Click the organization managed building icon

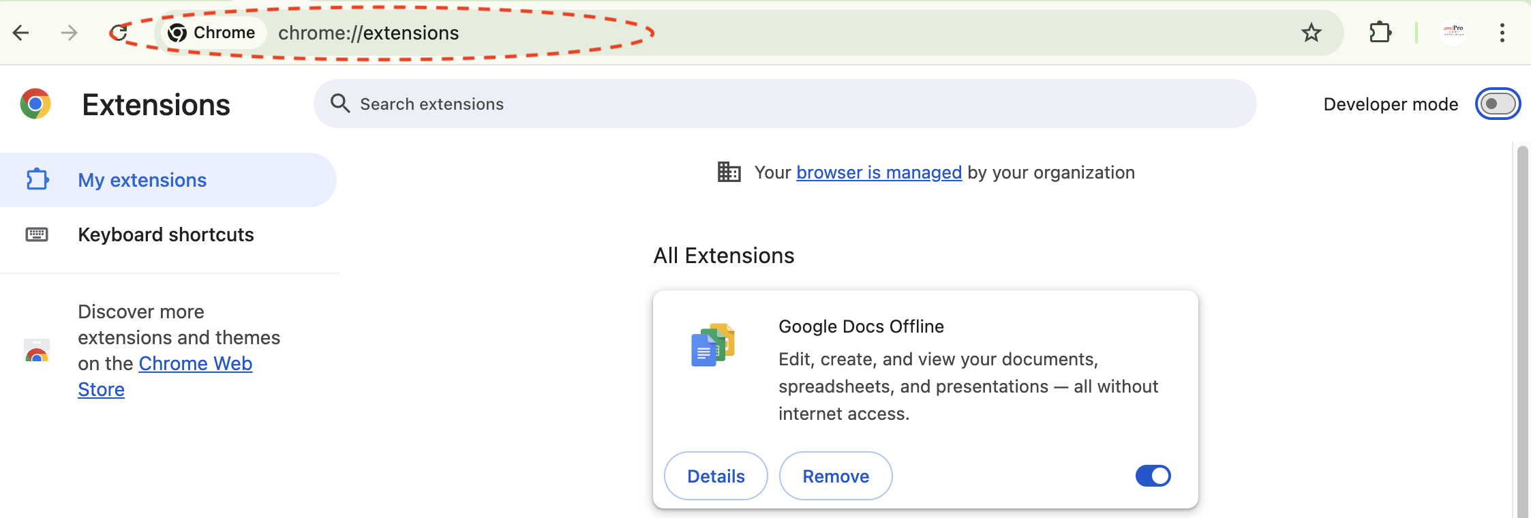[x=729, y=172]
